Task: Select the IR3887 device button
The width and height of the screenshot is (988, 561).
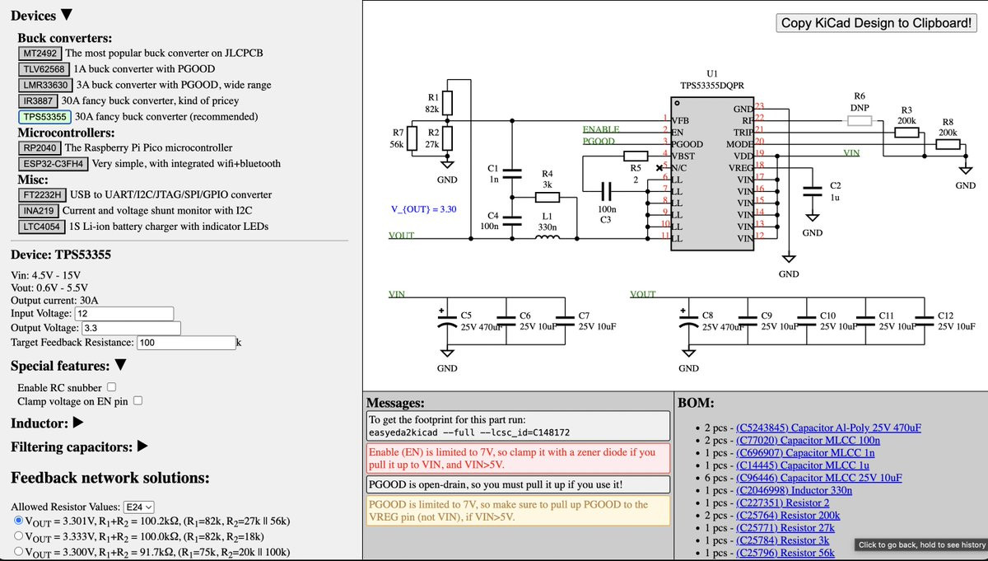Action: point(38,101)
